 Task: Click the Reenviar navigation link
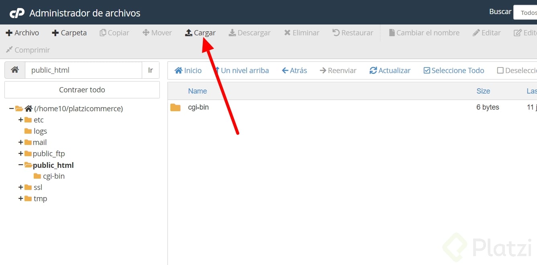338,71
